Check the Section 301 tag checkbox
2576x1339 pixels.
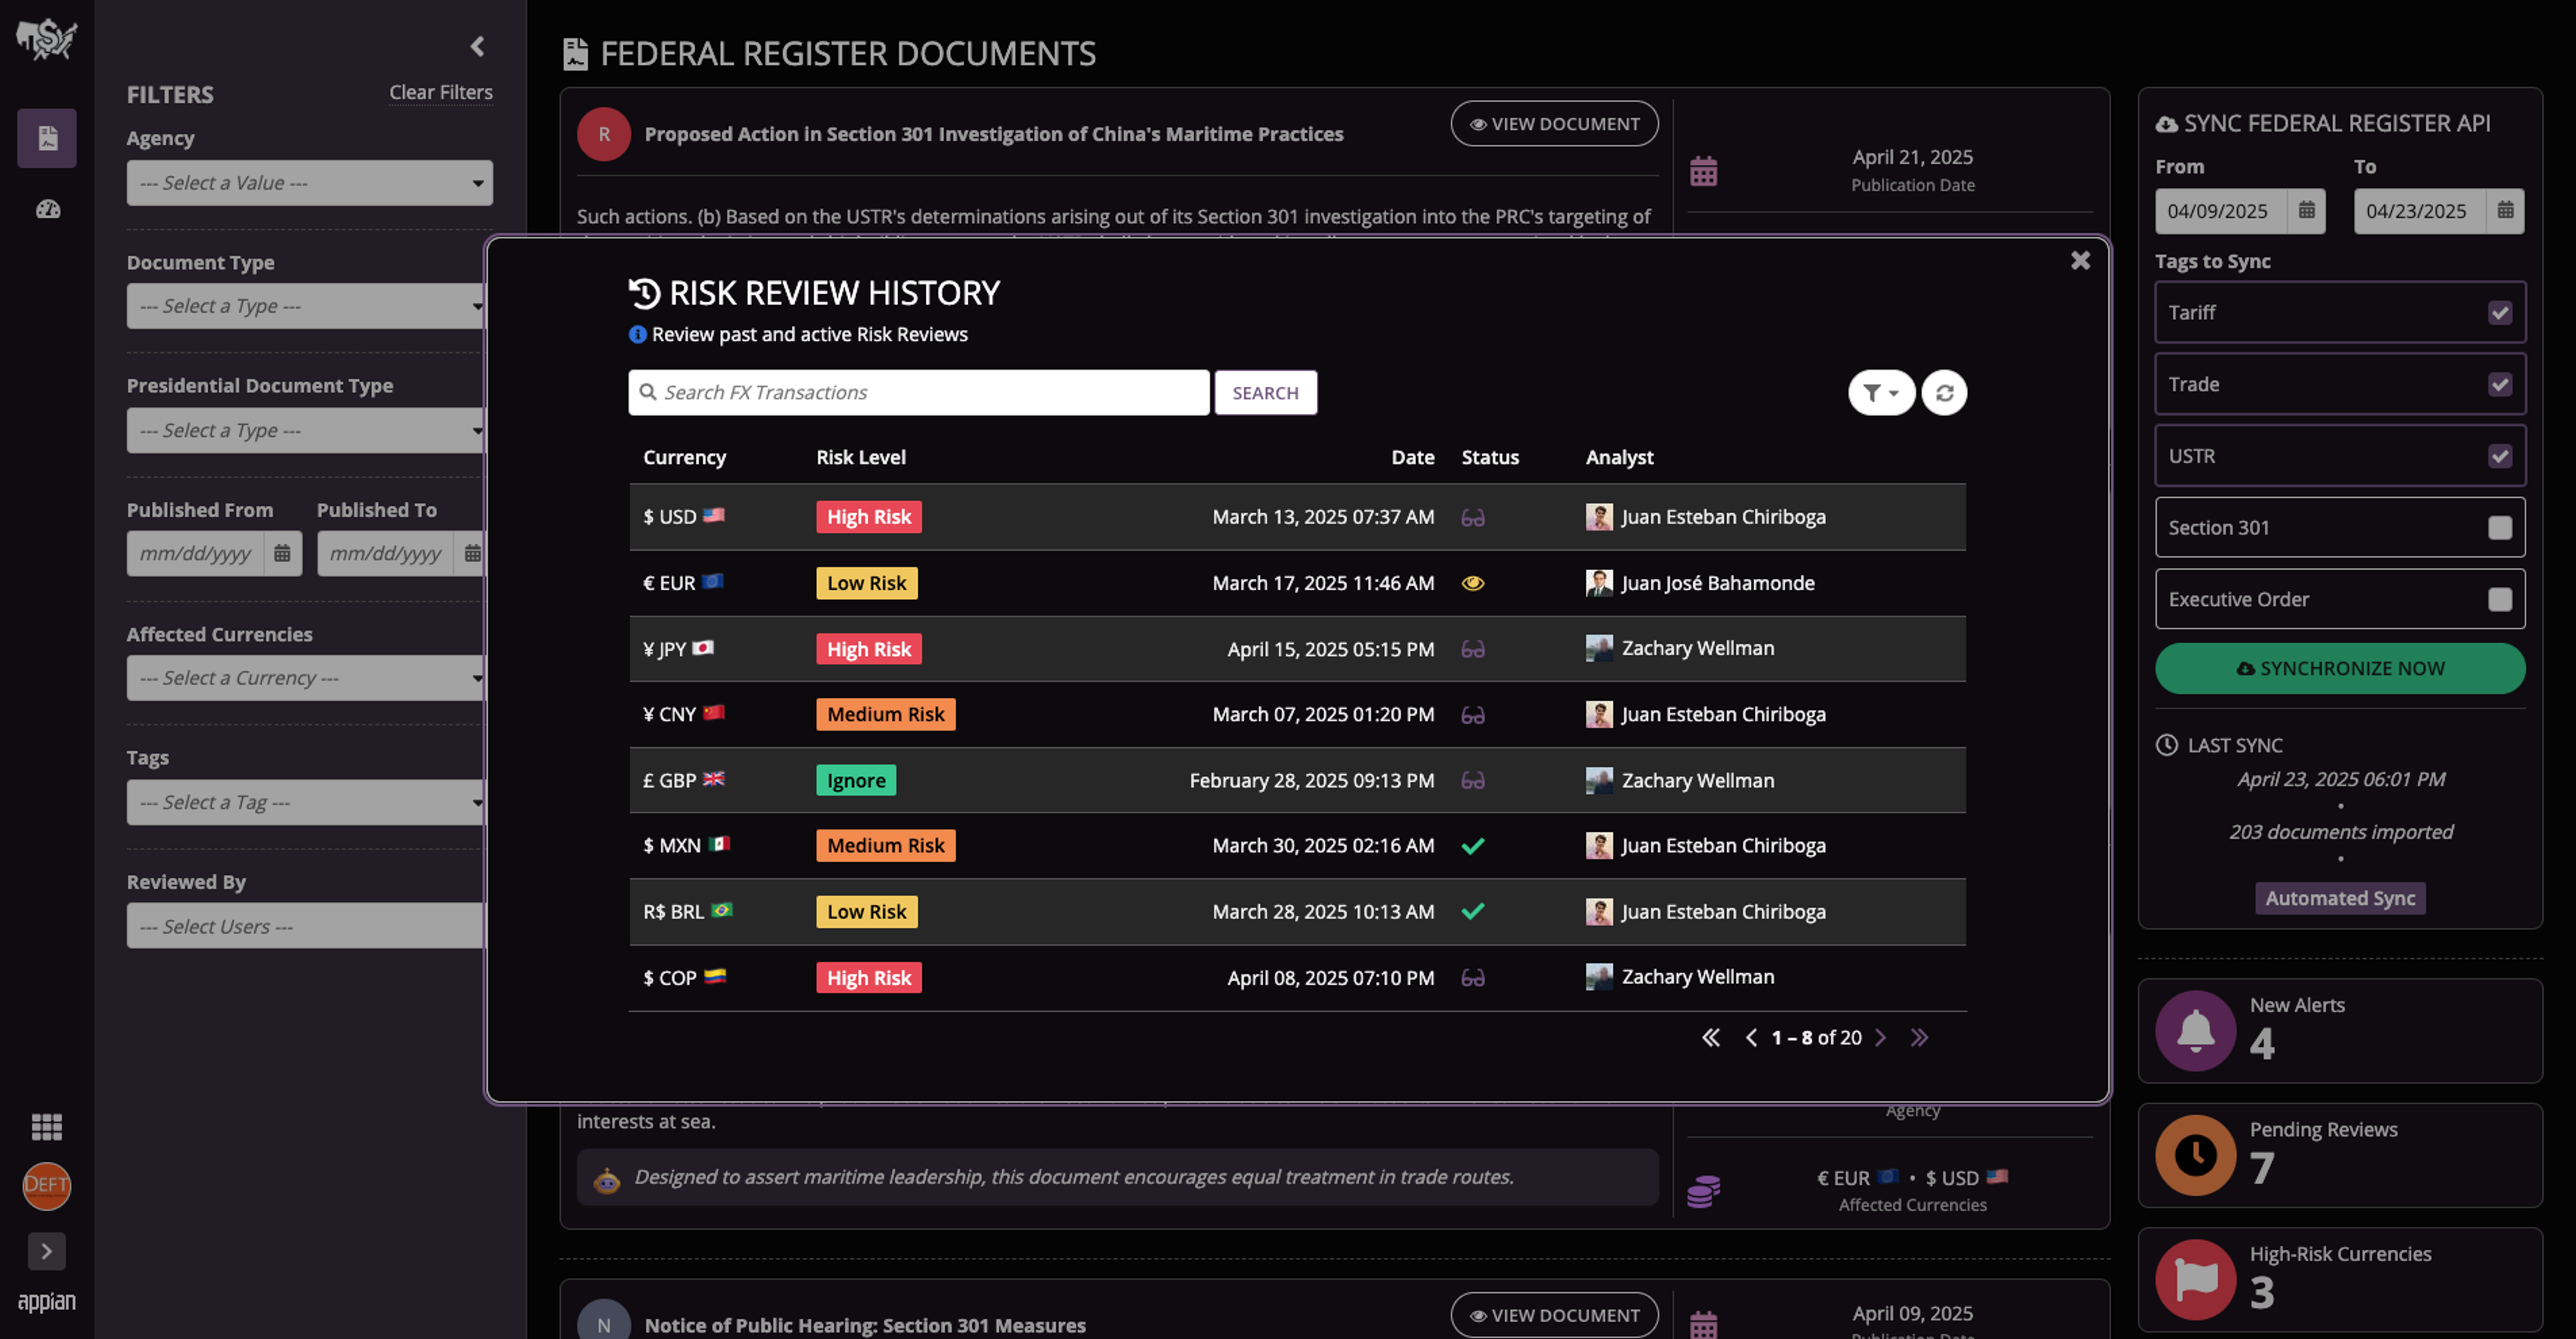point(2499,527)
